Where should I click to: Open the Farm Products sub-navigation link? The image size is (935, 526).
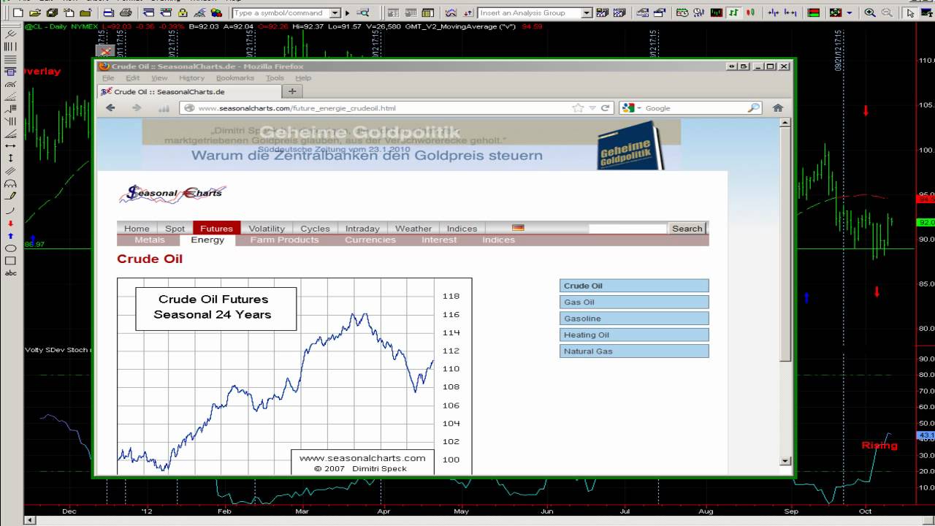click(x=284, y=240)
